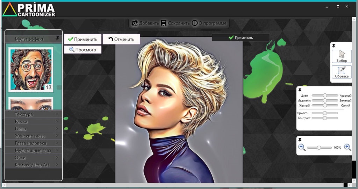Click the Сохранить toolbar label

(x=179, y=23)
